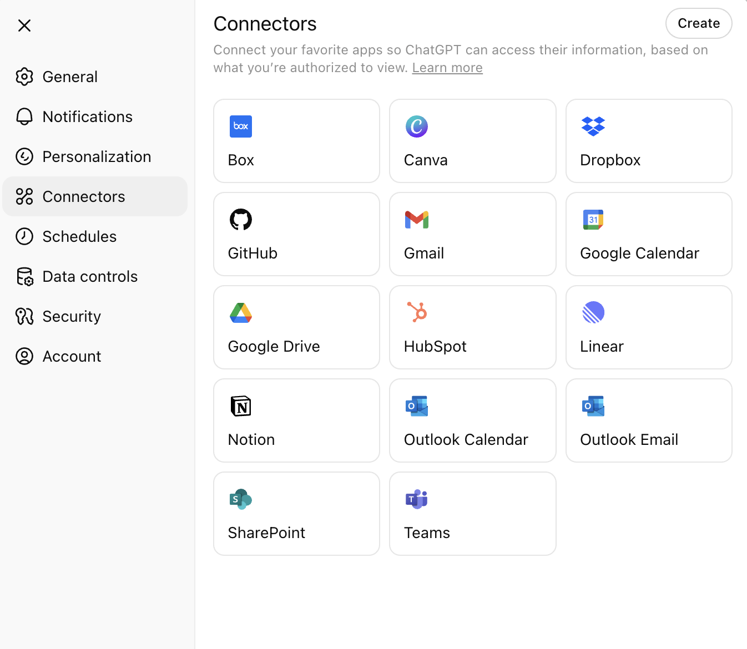Select the Google Calendar icon
Viewport: 747px width, 649px height.
point(593,220)
